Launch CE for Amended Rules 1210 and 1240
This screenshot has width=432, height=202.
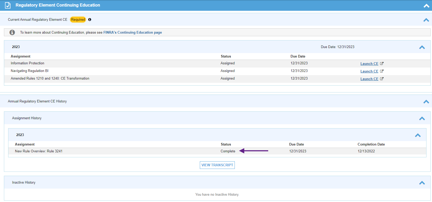[369, 79]
